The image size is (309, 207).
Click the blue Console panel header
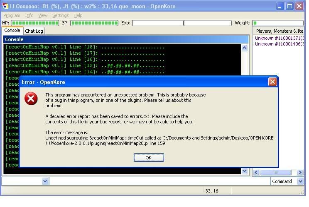coord(126,39)
